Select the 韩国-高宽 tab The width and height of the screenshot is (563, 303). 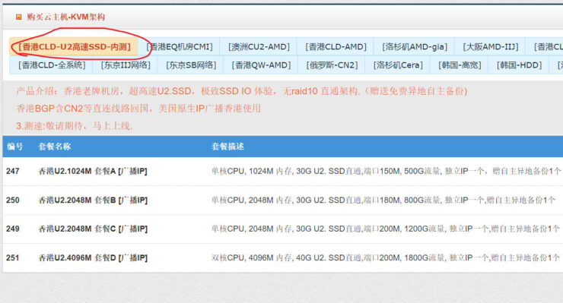[460, 65]
